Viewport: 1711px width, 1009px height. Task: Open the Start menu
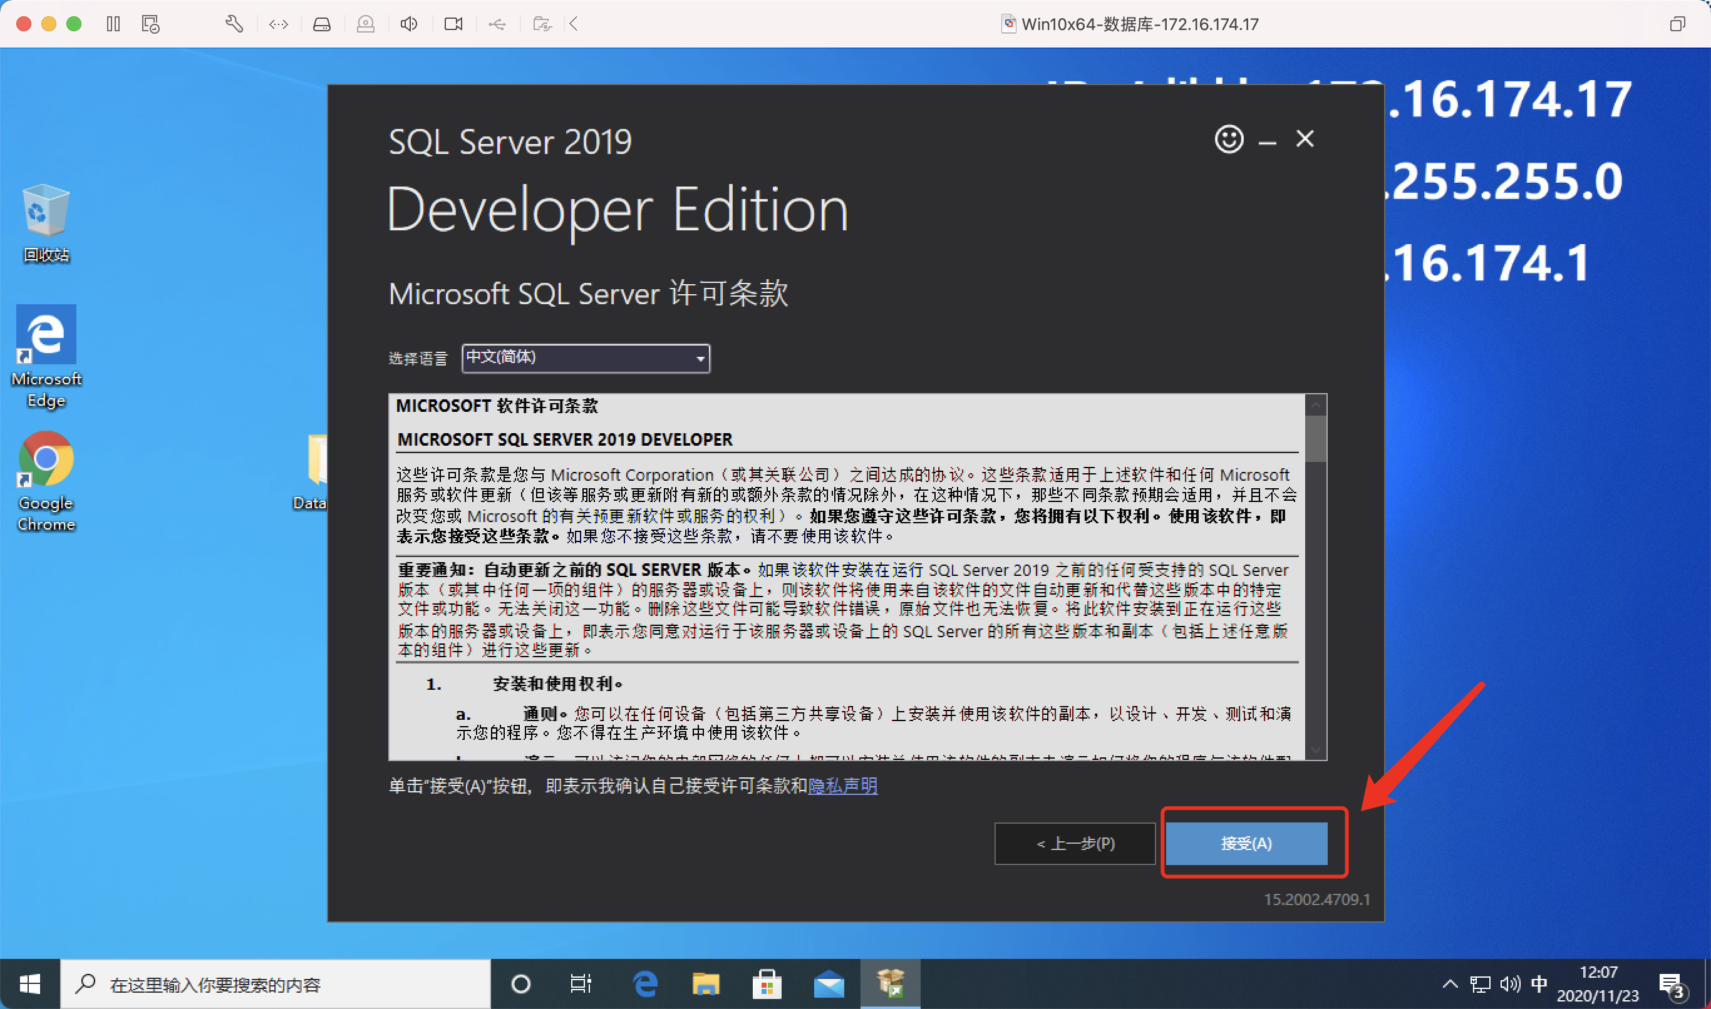30,984
